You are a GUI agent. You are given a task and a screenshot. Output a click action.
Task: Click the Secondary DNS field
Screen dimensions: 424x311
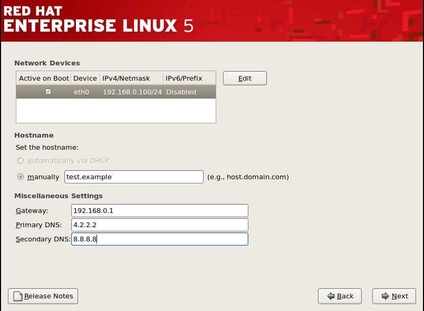(160, 239)
